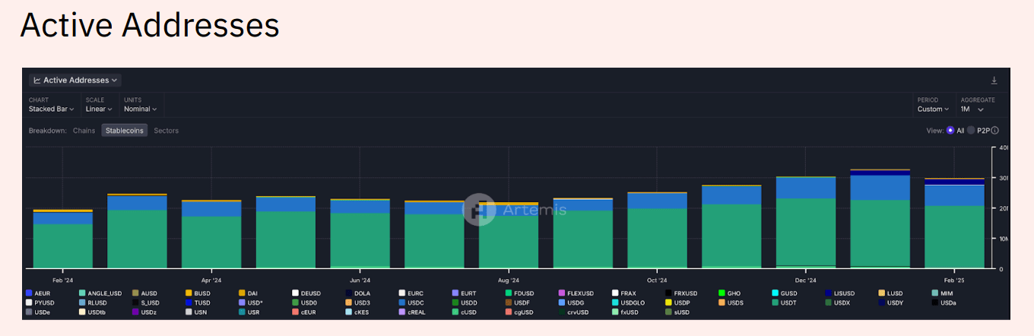Click the USDG legend item
Screen dimensions: 1034x336
571,303
